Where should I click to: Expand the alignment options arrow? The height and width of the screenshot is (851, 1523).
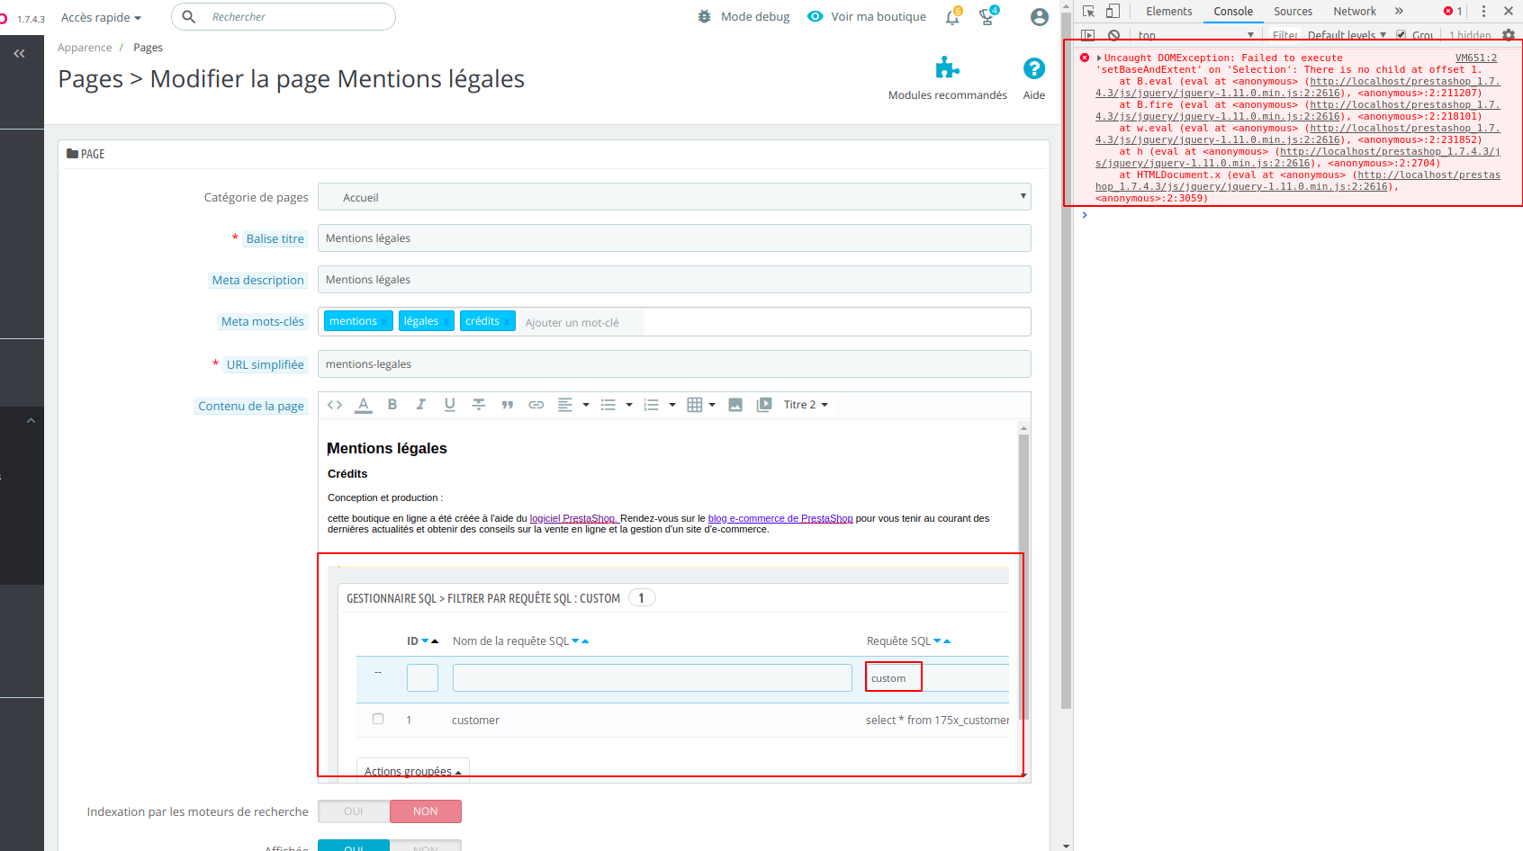point(586,405)
